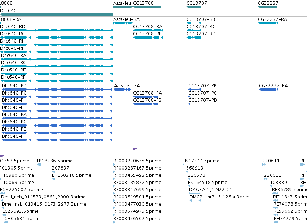Click the CG13707-PD protein label

pos(203,100)
